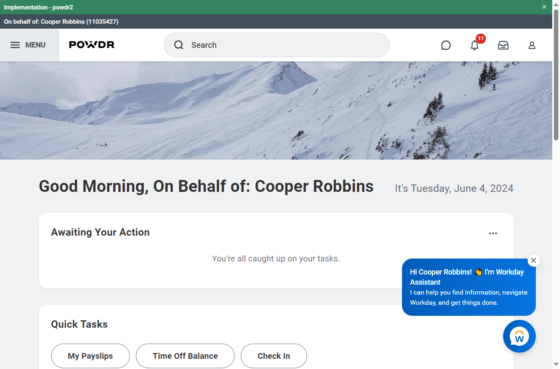Click the 'Awaiting Your Action' heading

coord(100,232)
